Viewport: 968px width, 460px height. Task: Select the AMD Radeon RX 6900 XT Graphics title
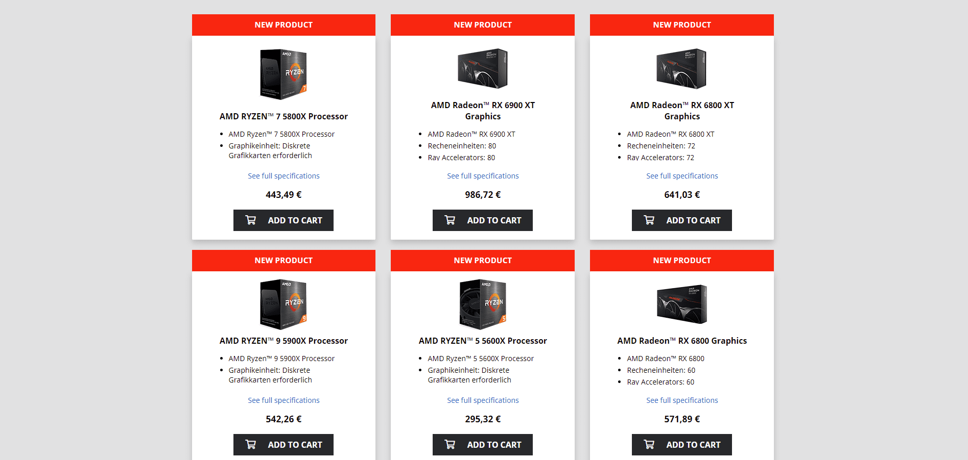483,111
